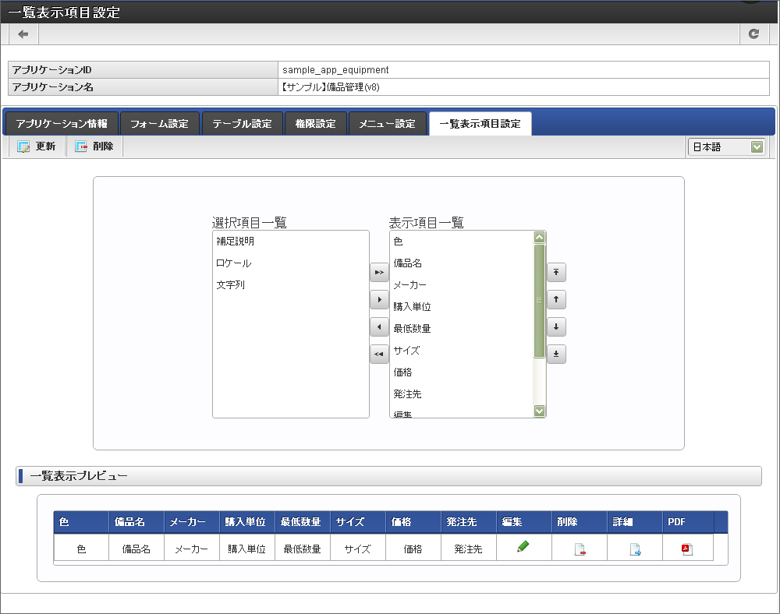This screenshot has width=780, height=614.
Task: Move all items to display list
Action: click(379, 272)
